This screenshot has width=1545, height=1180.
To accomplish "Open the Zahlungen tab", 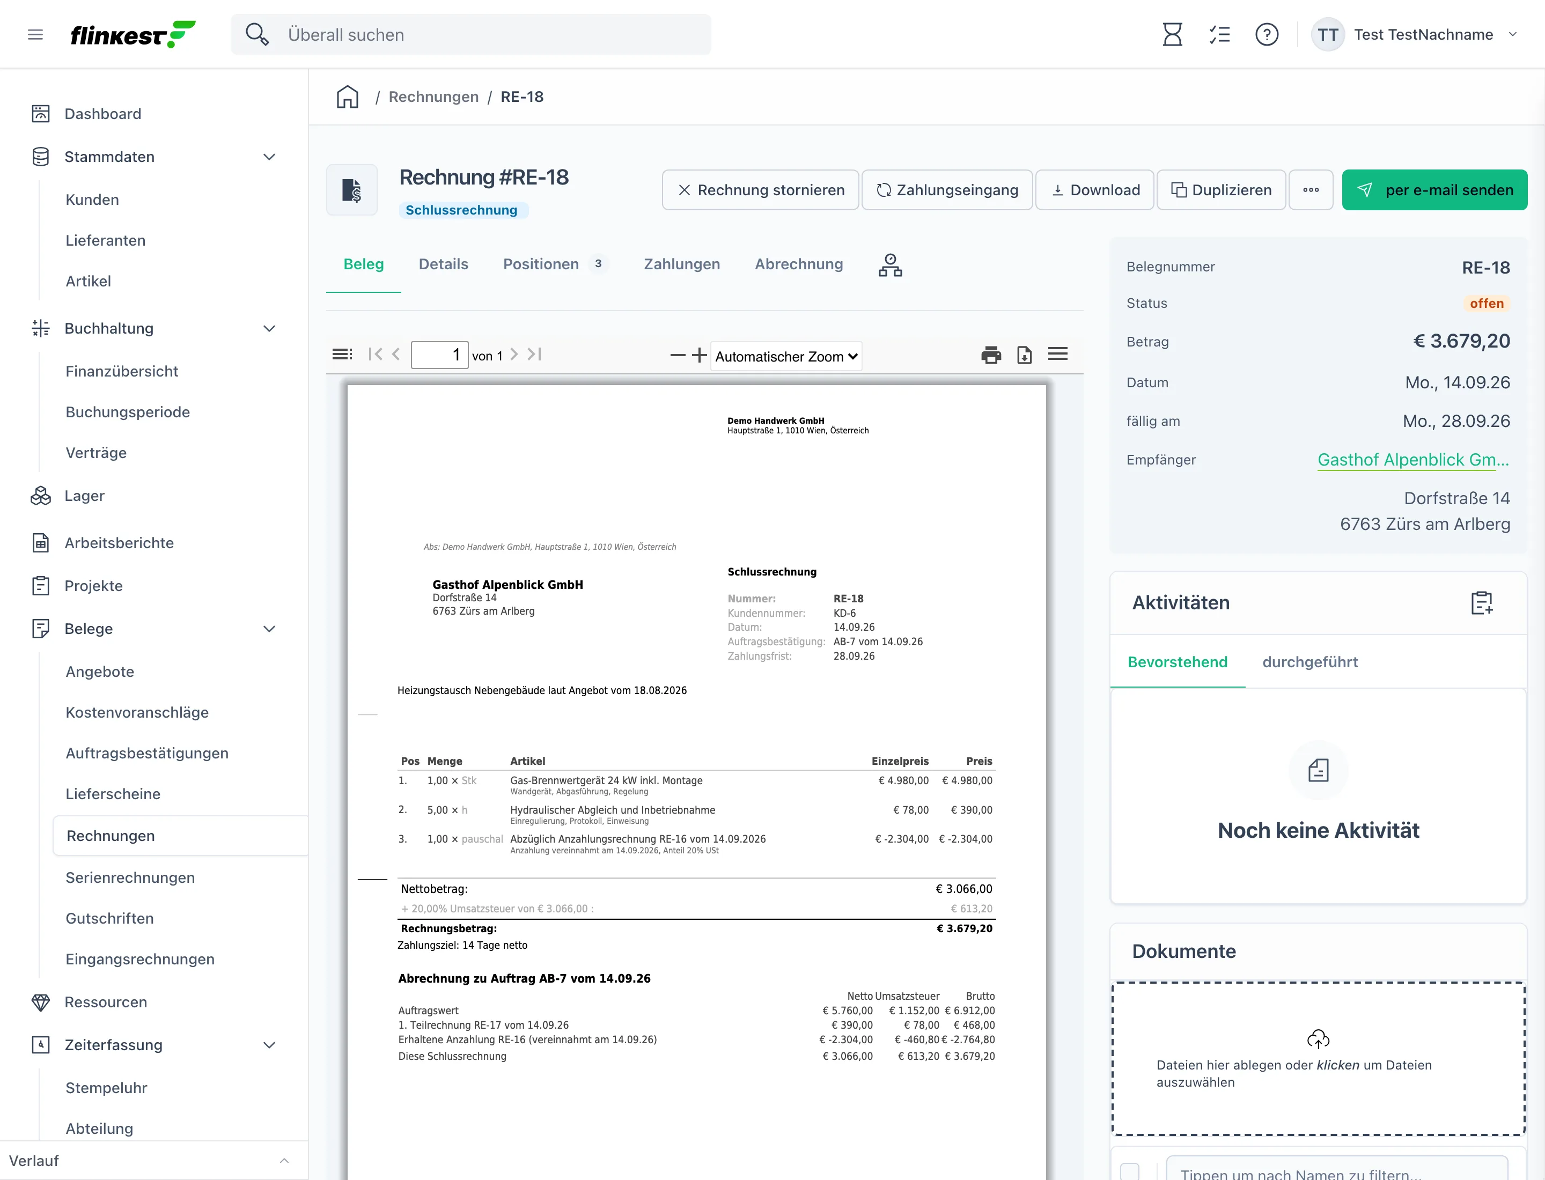I will [681, 264].
